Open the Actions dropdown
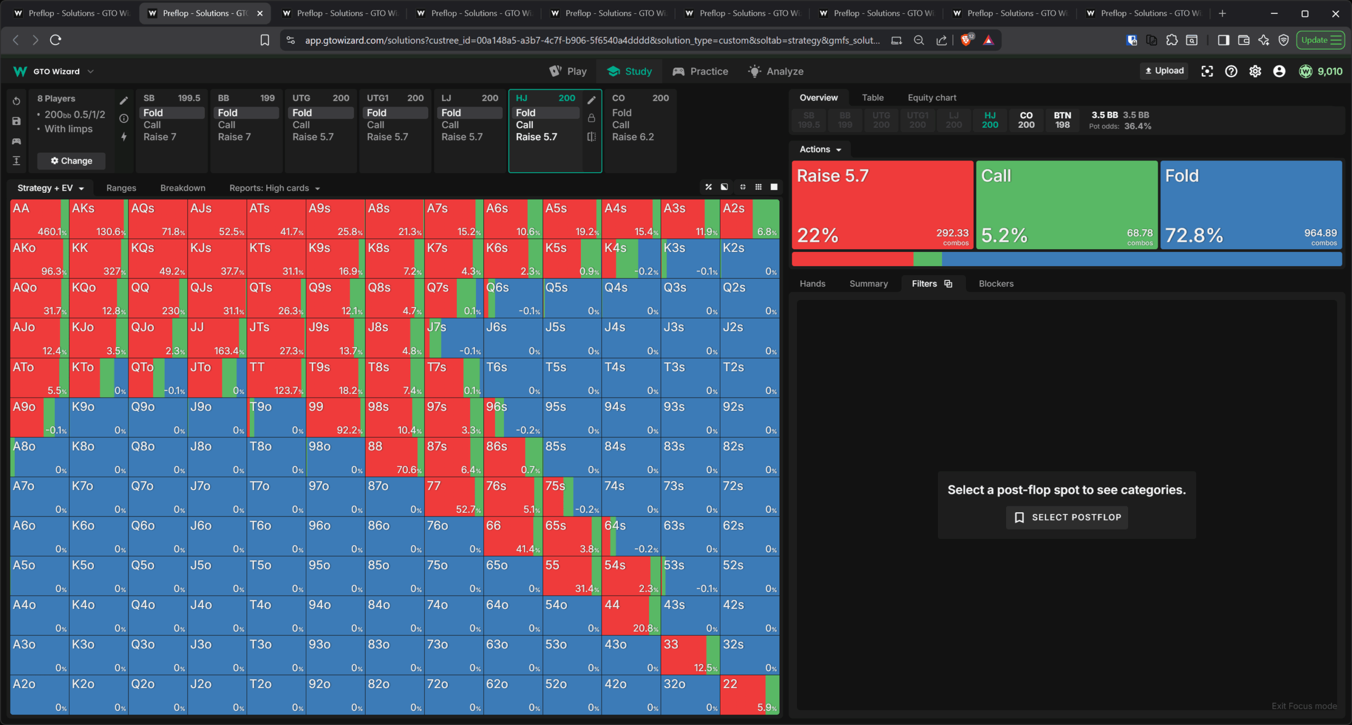The height and width of the screenshot is (725, 1352). point(820,149)
